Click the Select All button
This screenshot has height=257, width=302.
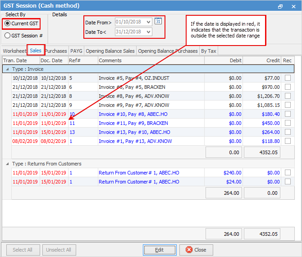(23, 250)
